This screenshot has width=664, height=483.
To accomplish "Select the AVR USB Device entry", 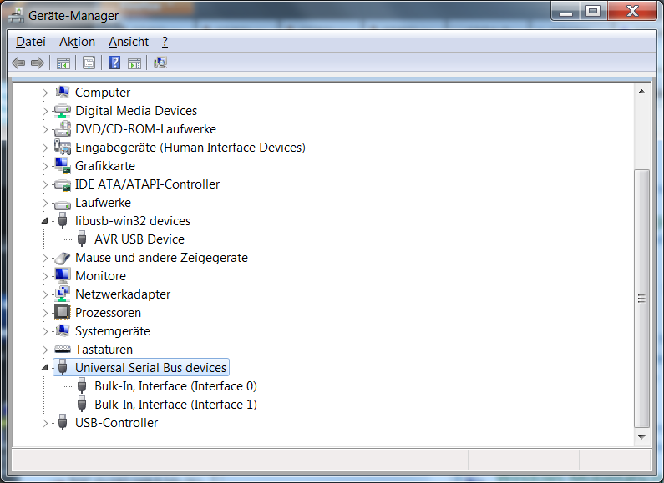I will click(139, 239).
